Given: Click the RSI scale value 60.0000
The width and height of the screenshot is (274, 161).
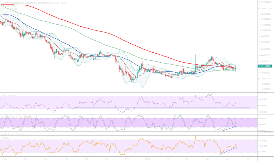Looking at the screenshot, I should 263,99.
